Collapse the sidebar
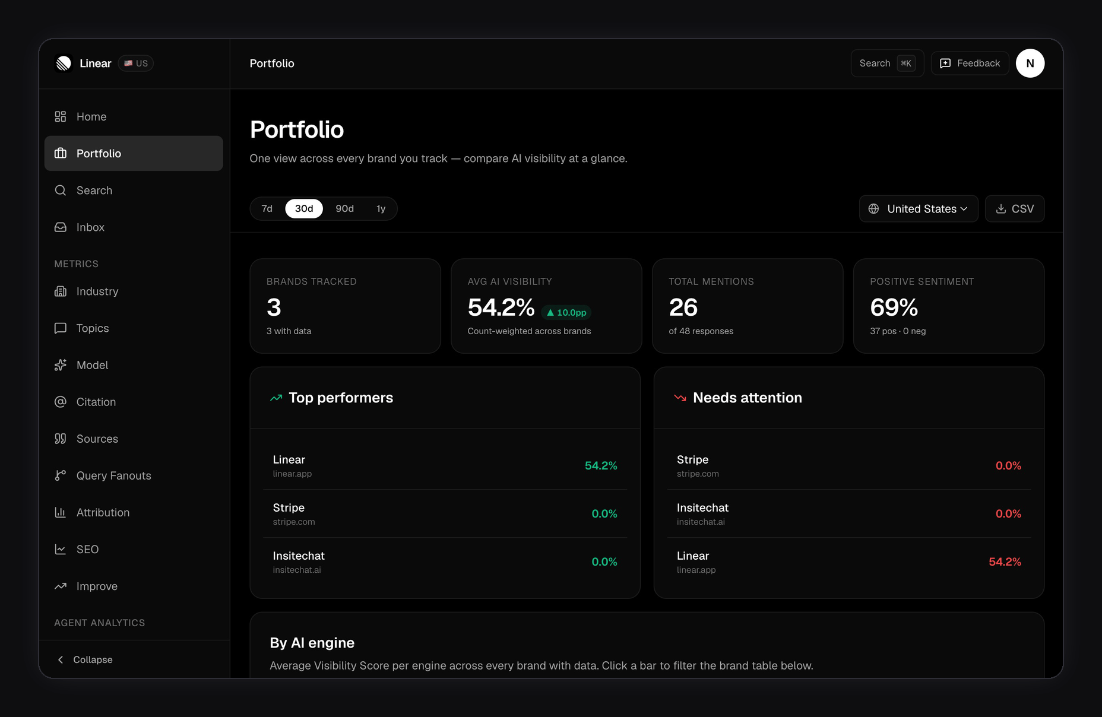Image resolution: width=1102 pixels, height=717 pixels. [134, 659]
